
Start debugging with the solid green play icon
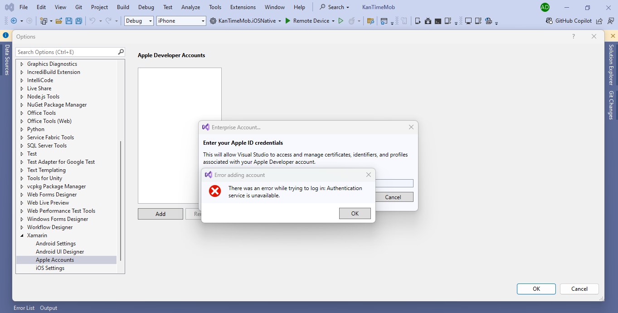(x=287, y=21)
